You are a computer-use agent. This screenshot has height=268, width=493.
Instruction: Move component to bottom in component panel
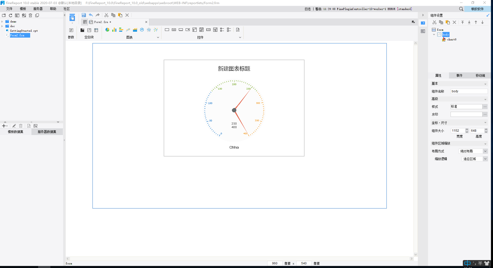pyautogui.click(x=469, y=22)
